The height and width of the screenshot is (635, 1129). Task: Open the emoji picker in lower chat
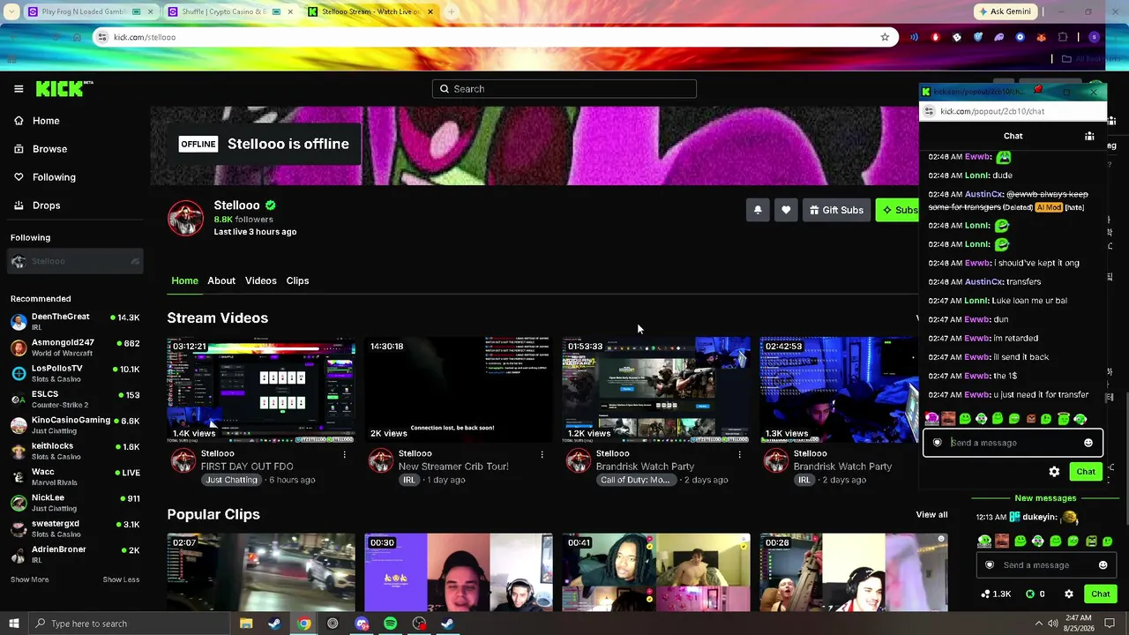(1103, 565)
